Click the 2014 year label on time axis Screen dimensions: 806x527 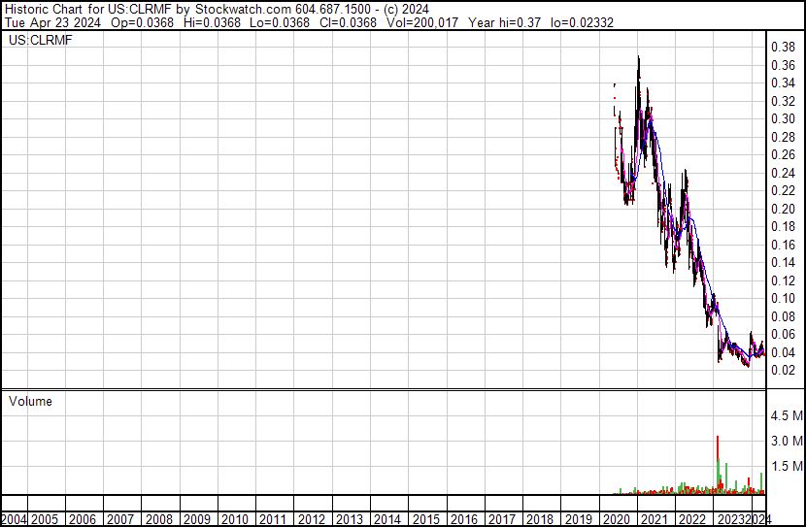pyautogui.click(x=387, y=520)
